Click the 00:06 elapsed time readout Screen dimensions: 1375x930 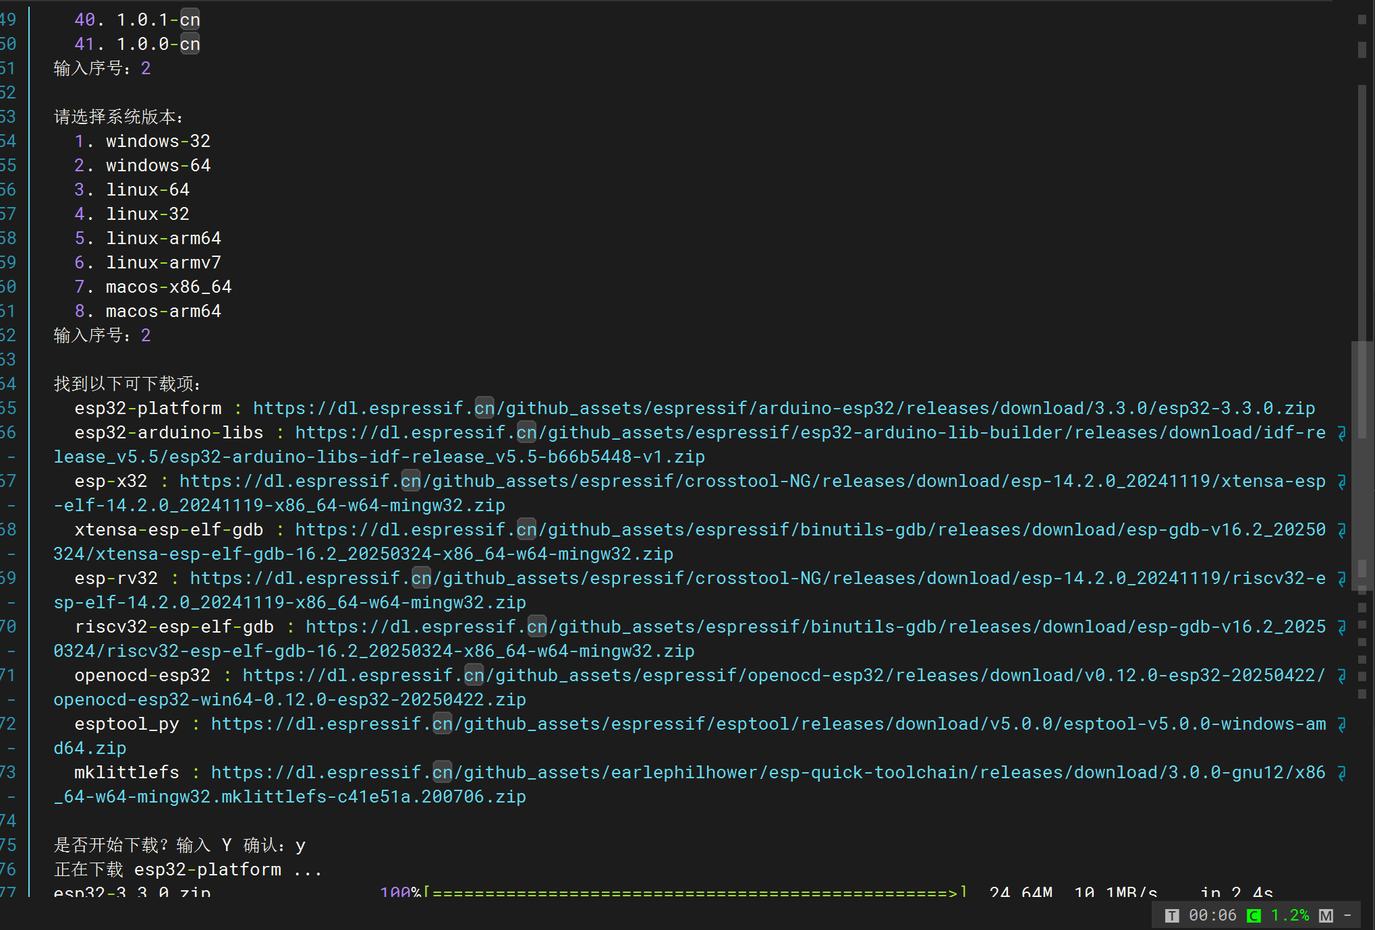[x=1212, y=915]
